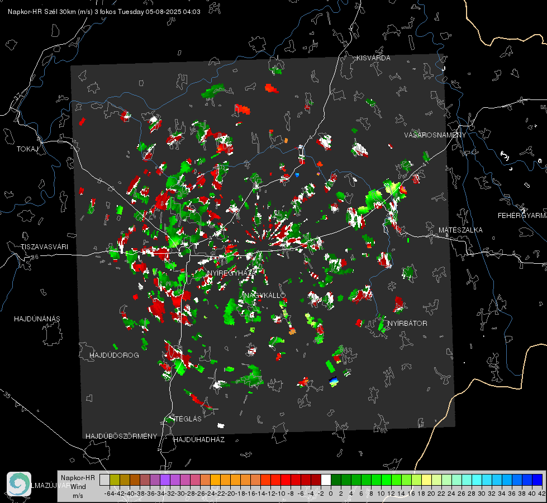Click the TÉGLÁS town label
The image size is (547, 503).
click(188, 419)
